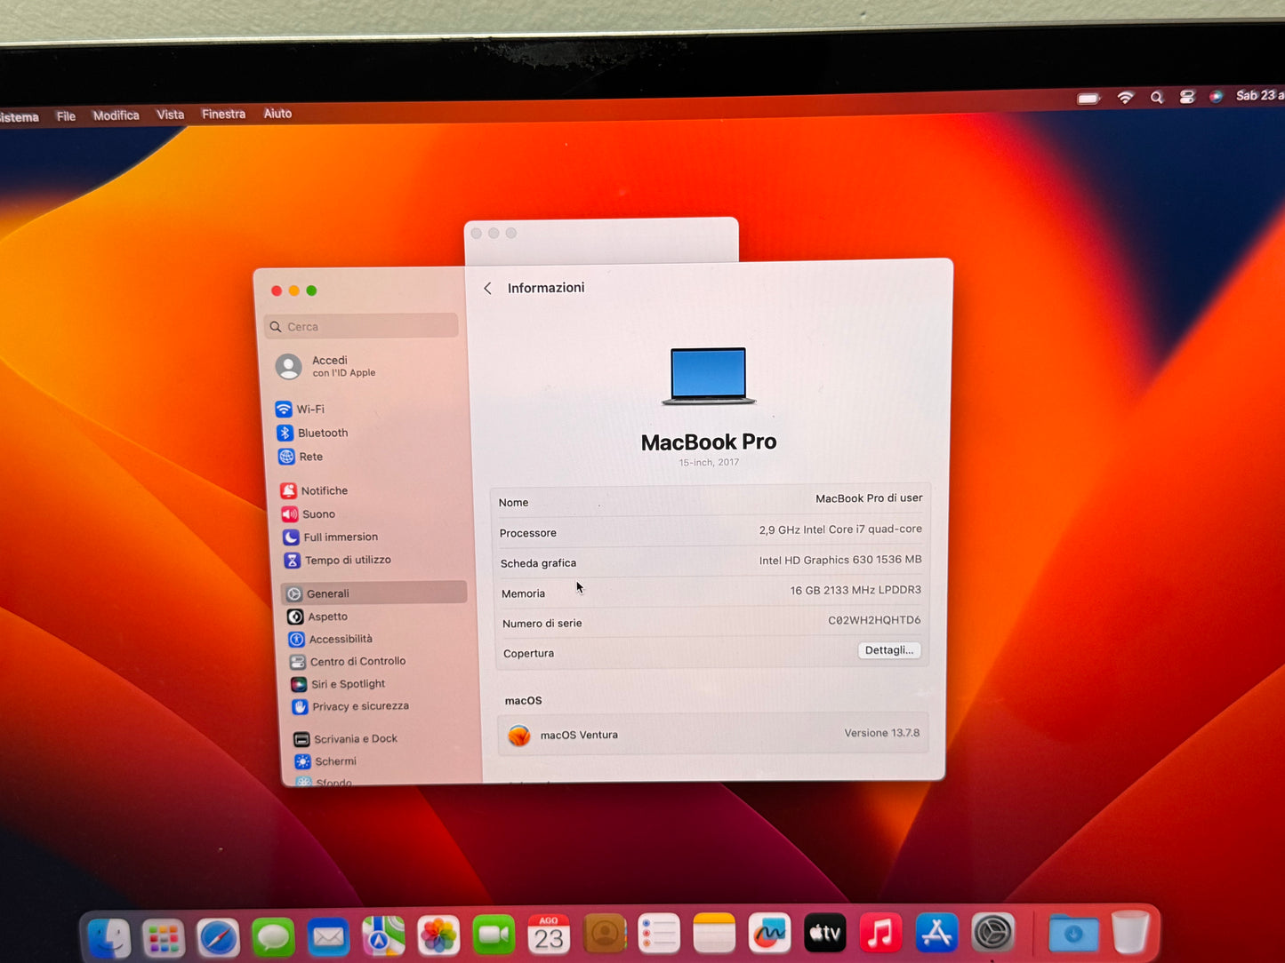Open Notifiche in the sidebar
This screenshot has width=1285, height=963.
point(314,490)
